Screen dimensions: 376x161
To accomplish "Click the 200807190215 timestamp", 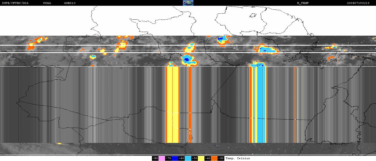I will pos(358,3).
